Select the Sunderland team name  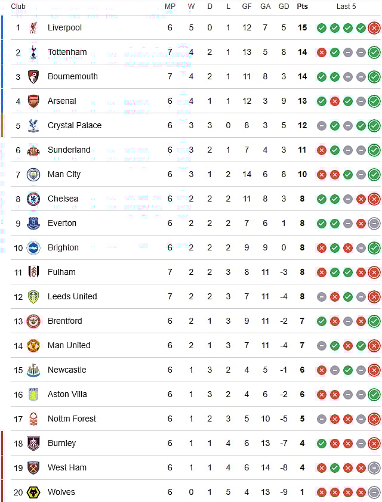coord(69,150)
